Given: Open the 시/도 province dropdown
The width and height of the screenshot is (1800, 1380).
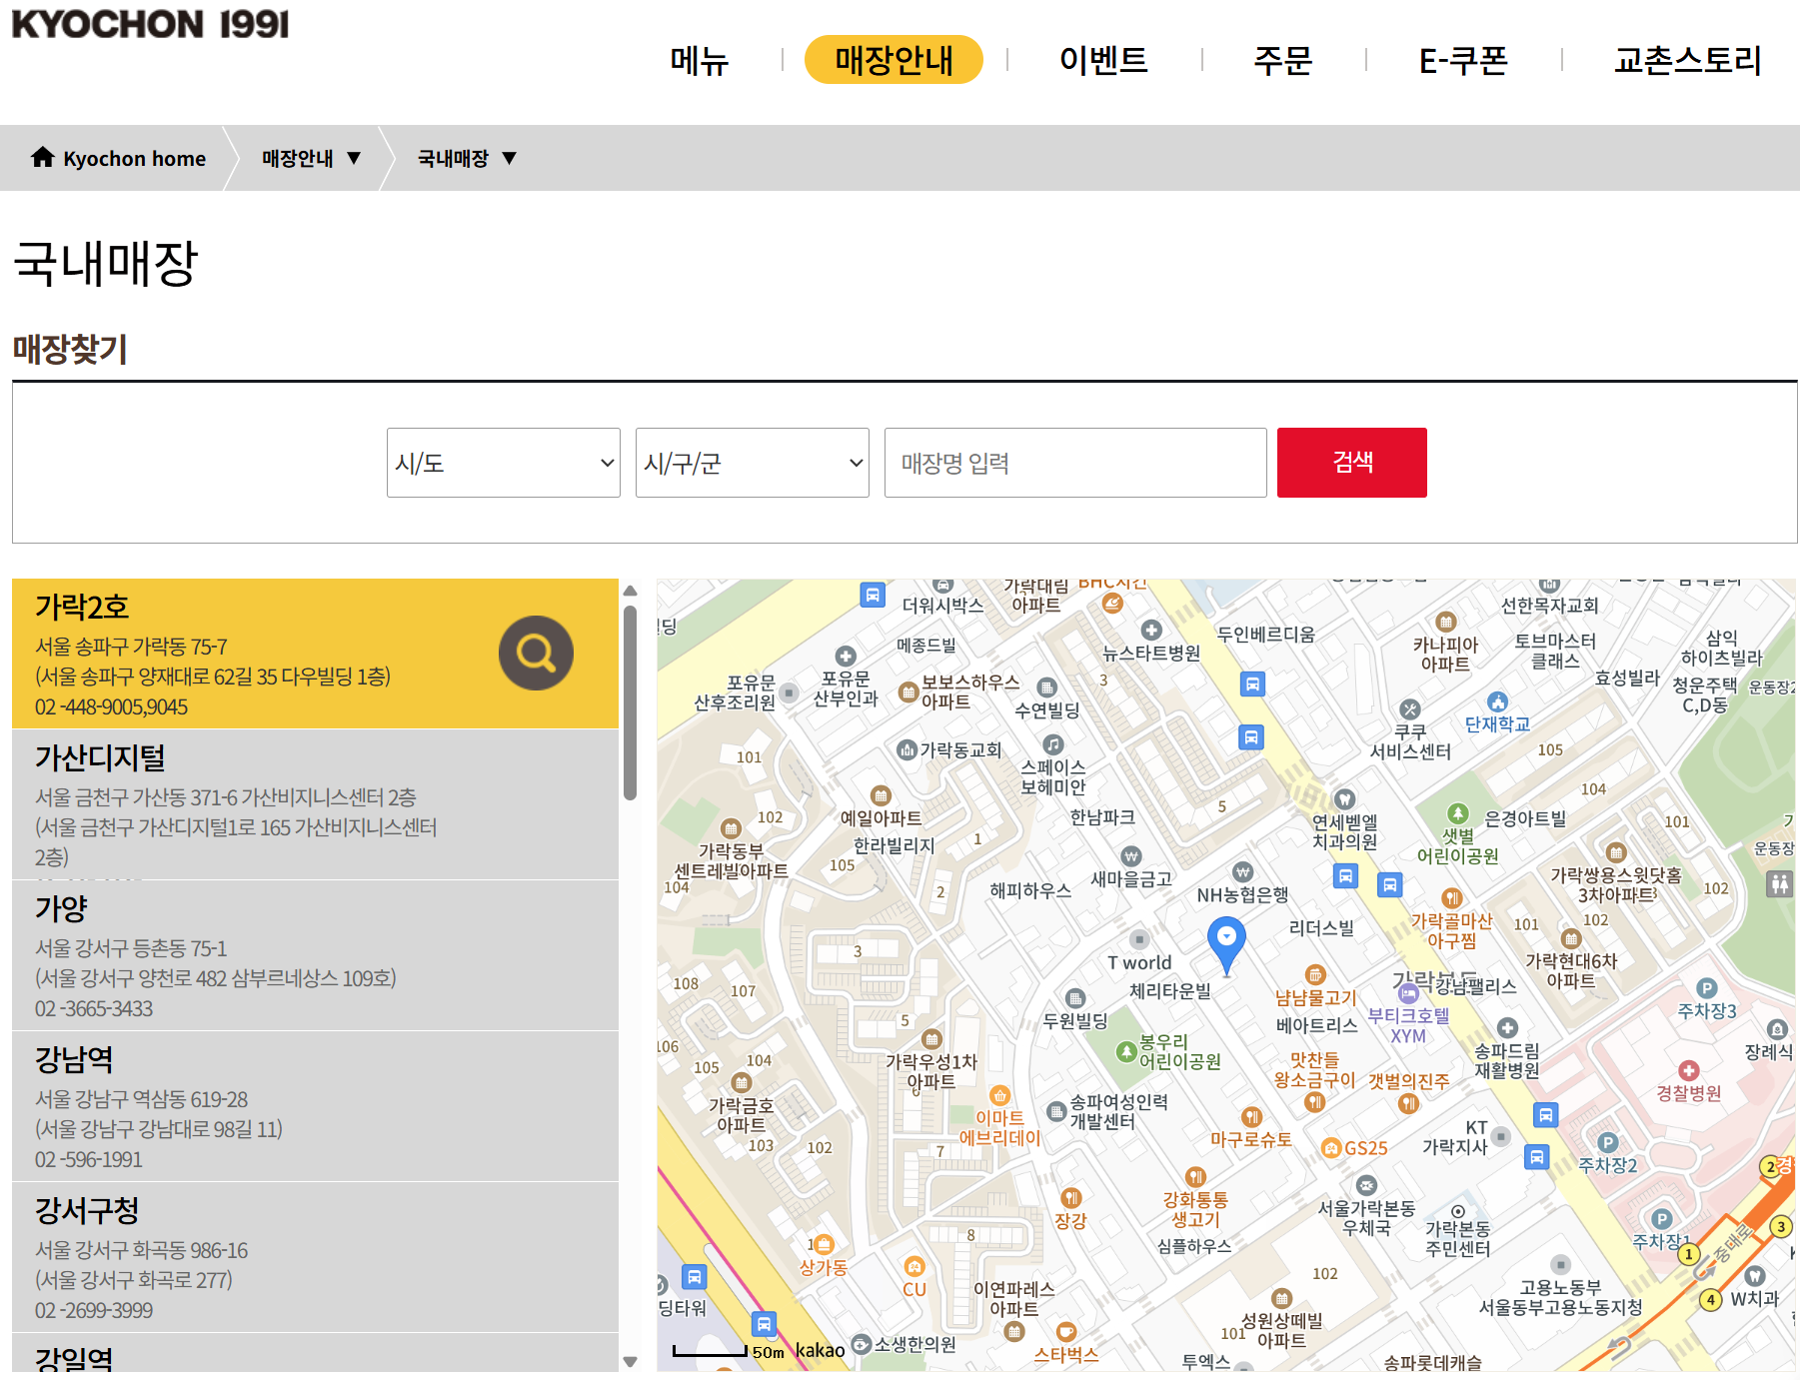Looking at the screenshot, I should click(504, 463).
